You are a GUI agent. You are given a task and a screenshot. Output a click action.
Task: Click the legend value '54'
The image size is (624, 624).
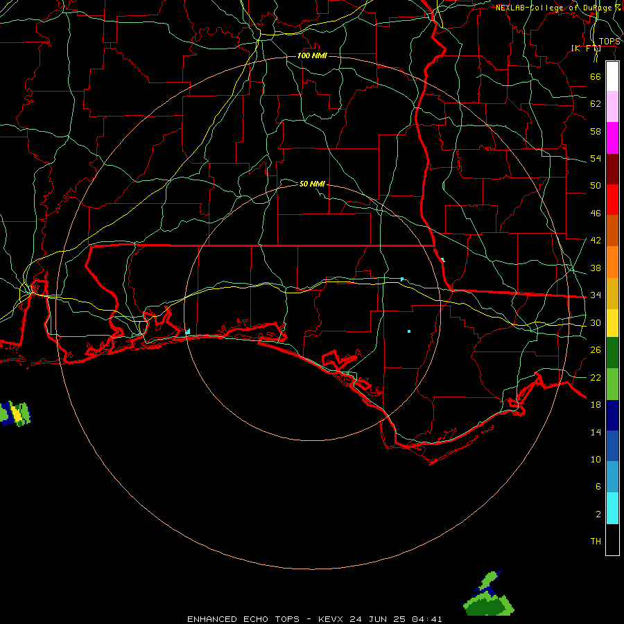pos(596,158)
